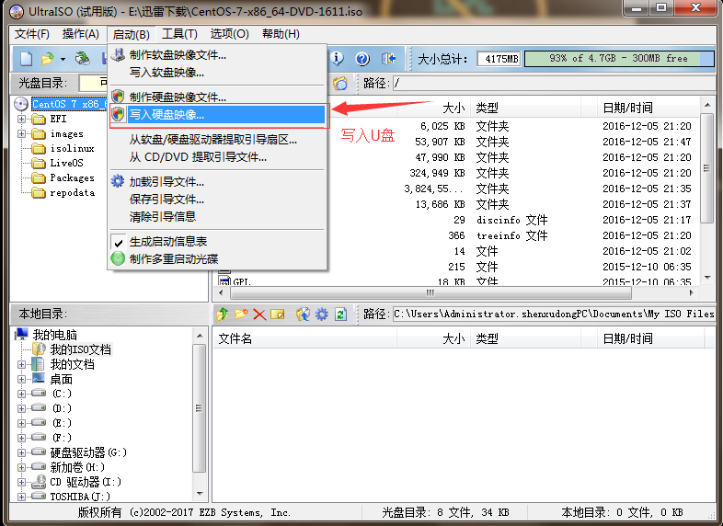Click the blue info toolbar icon
The height and width of the screenshot is (526, 723).
click(338, 59)
